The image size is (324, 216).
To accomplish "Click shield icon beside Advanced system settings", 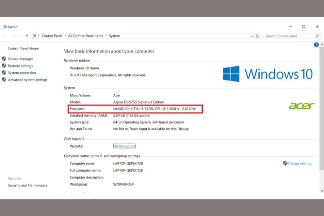I will (4, 80).
